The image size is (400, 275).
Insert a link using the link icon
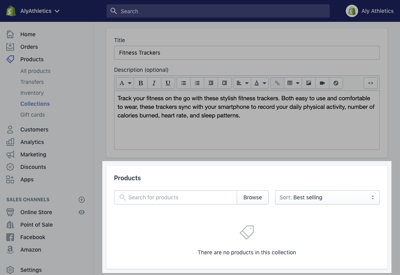pos(277,83)
